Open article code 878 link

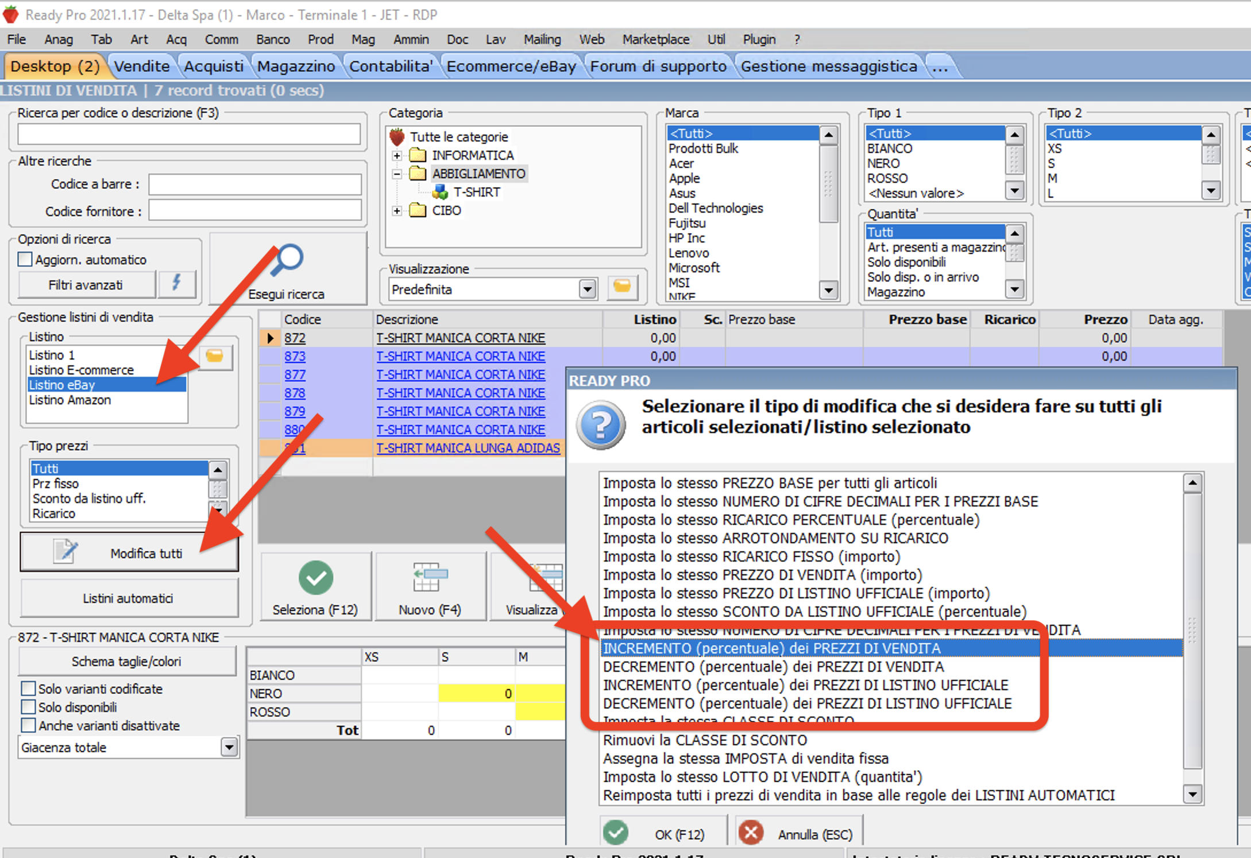click(295, 393)
